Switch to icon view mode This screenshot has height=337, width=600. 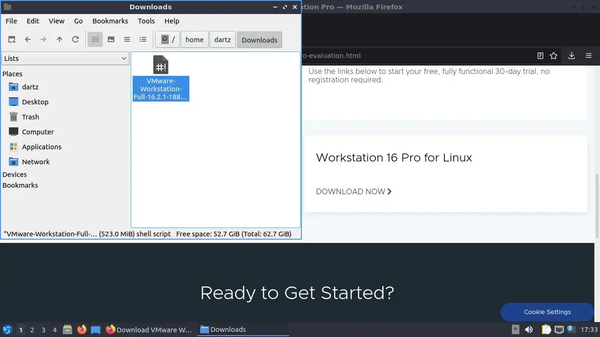tap(95, 40)
